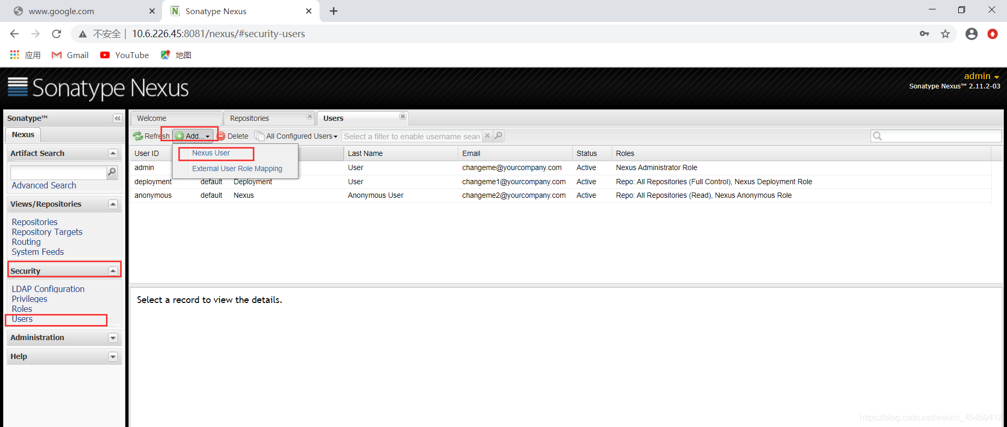Select the deployment user row
1007x427 pixels.
click(x=561, y=182)
